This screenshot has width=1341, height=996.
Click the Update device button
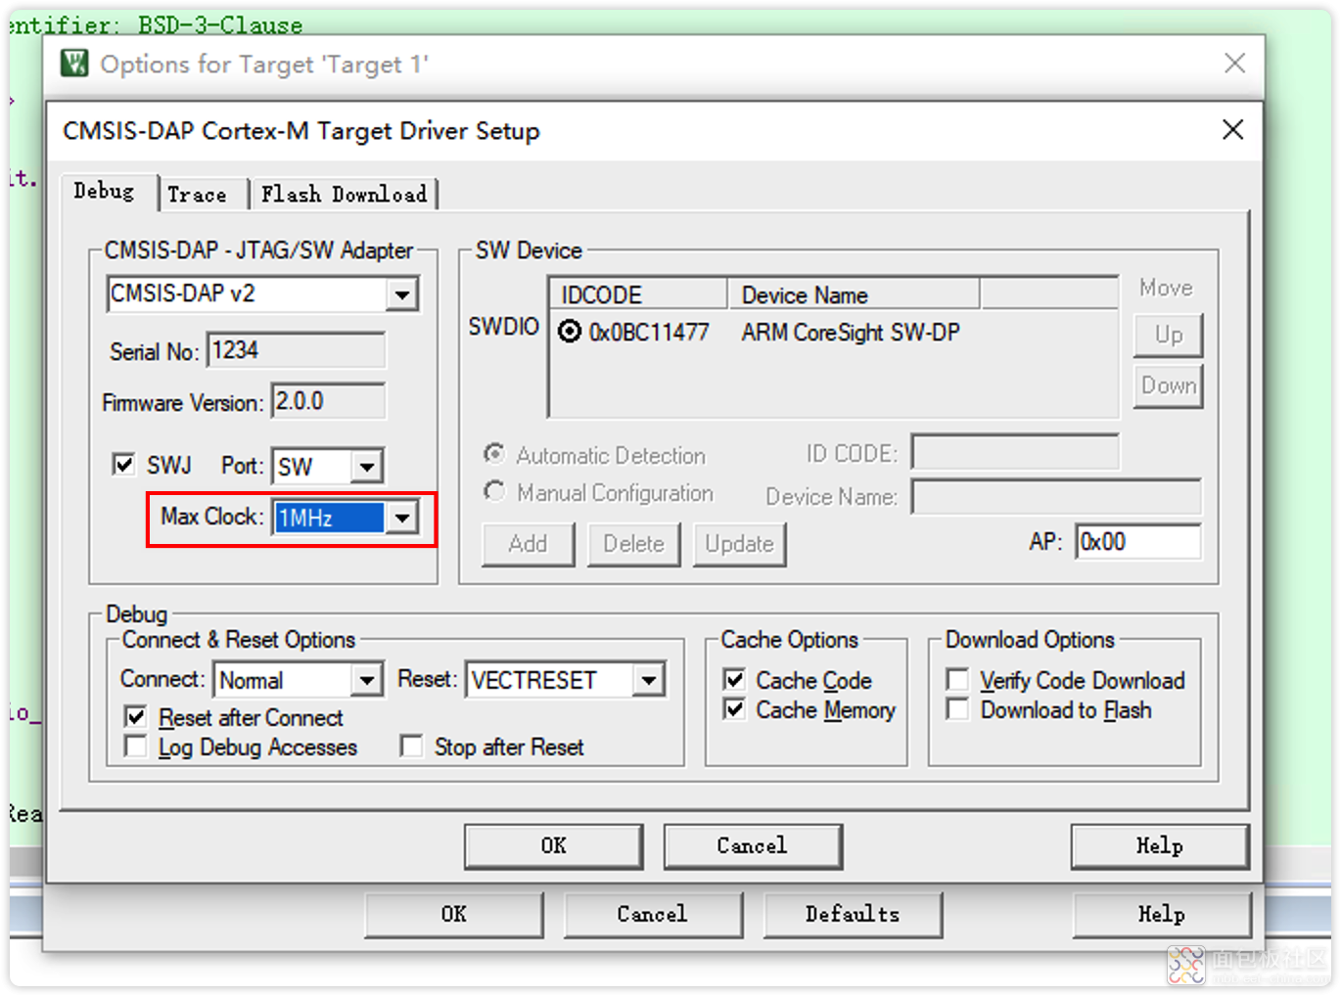739,544
